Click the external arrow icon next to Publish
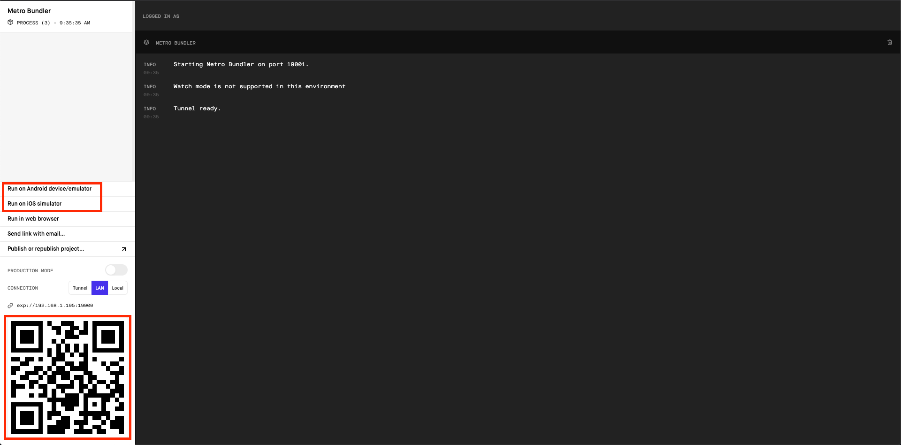Screen dimensions: 901x445 click(x=124, y=249)
